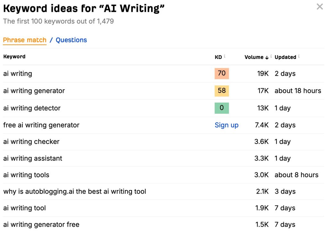This screenshot has width=328, height=232.
Task: Click the KD column header
Action: coord(218,57)
